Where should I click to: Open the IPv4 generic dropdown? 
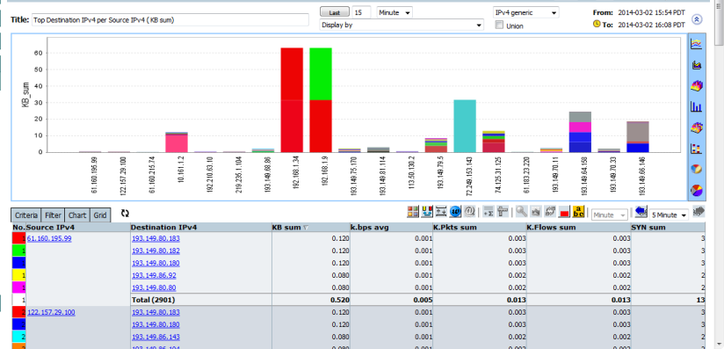526,12
